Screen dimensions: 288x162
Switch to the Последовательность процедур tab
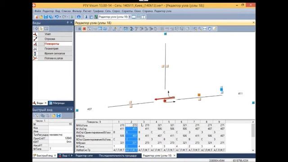coord(118,156)
